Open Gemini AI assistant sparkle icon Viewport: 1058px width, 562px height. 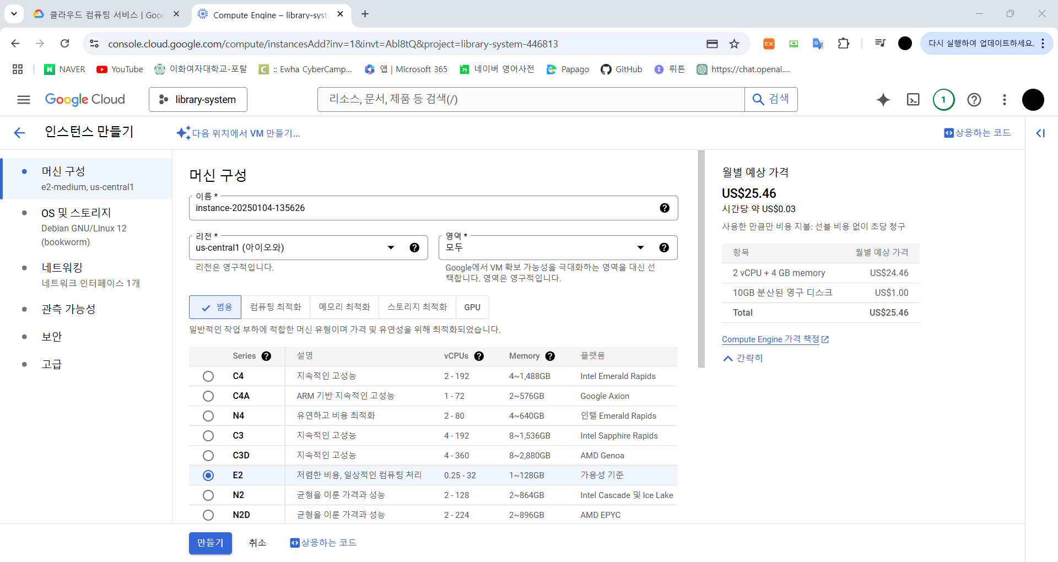pos(883,100)
